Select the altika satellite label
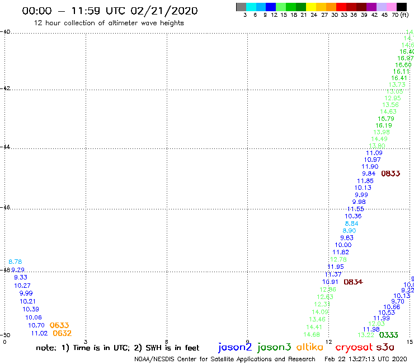This screenshot has width=414, height=364. click(x=309, y=347)
